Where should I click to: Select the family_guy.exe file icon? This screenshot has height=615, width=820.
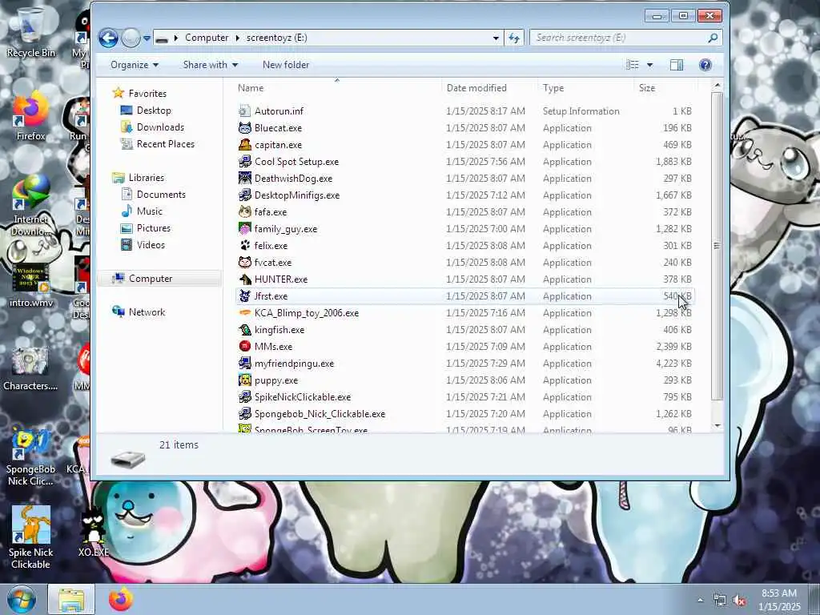click(x=245, y=228)
